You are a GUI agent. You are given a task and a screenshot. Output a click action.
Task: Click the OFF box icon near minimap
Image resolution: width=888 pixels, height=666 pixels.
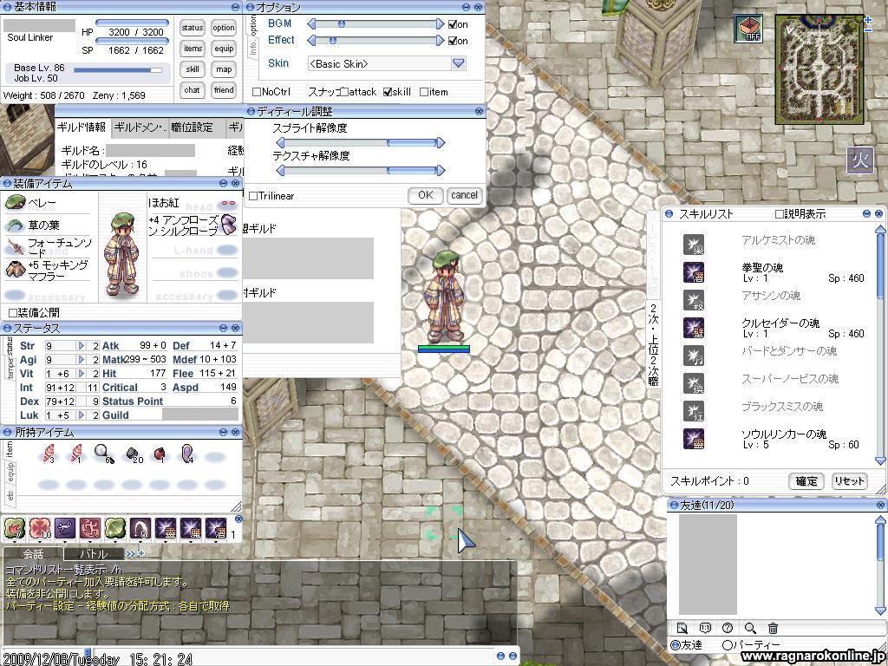coord(748,29)
